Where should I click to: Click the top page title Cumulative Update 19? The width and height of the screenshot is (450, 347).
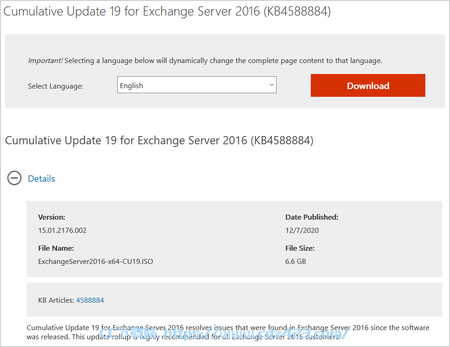(167, 11)
